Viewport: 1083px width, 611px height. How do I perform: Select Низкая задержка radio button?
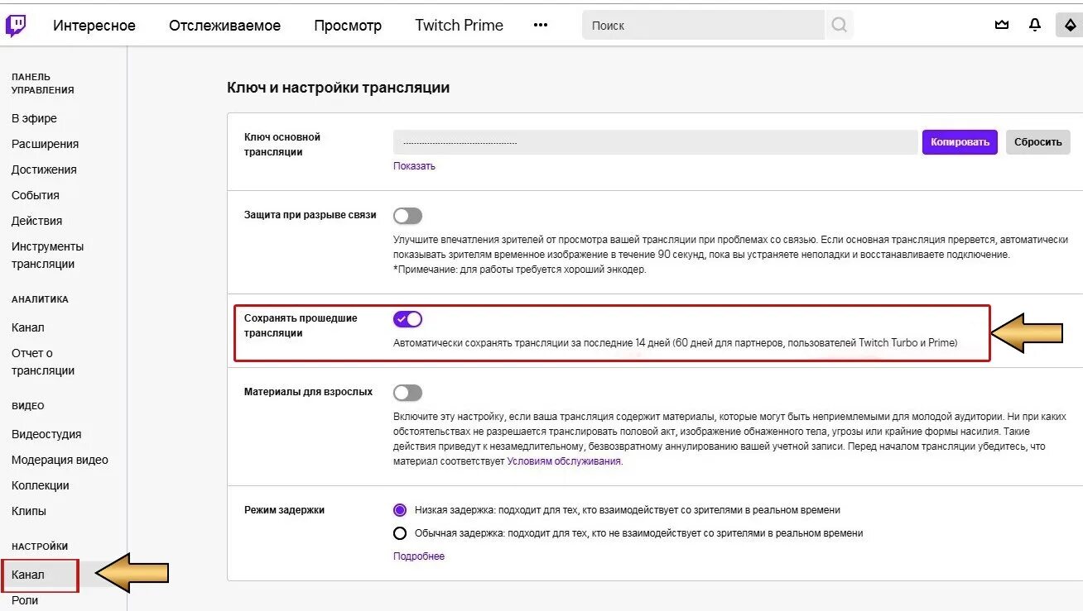pos(400,510)
